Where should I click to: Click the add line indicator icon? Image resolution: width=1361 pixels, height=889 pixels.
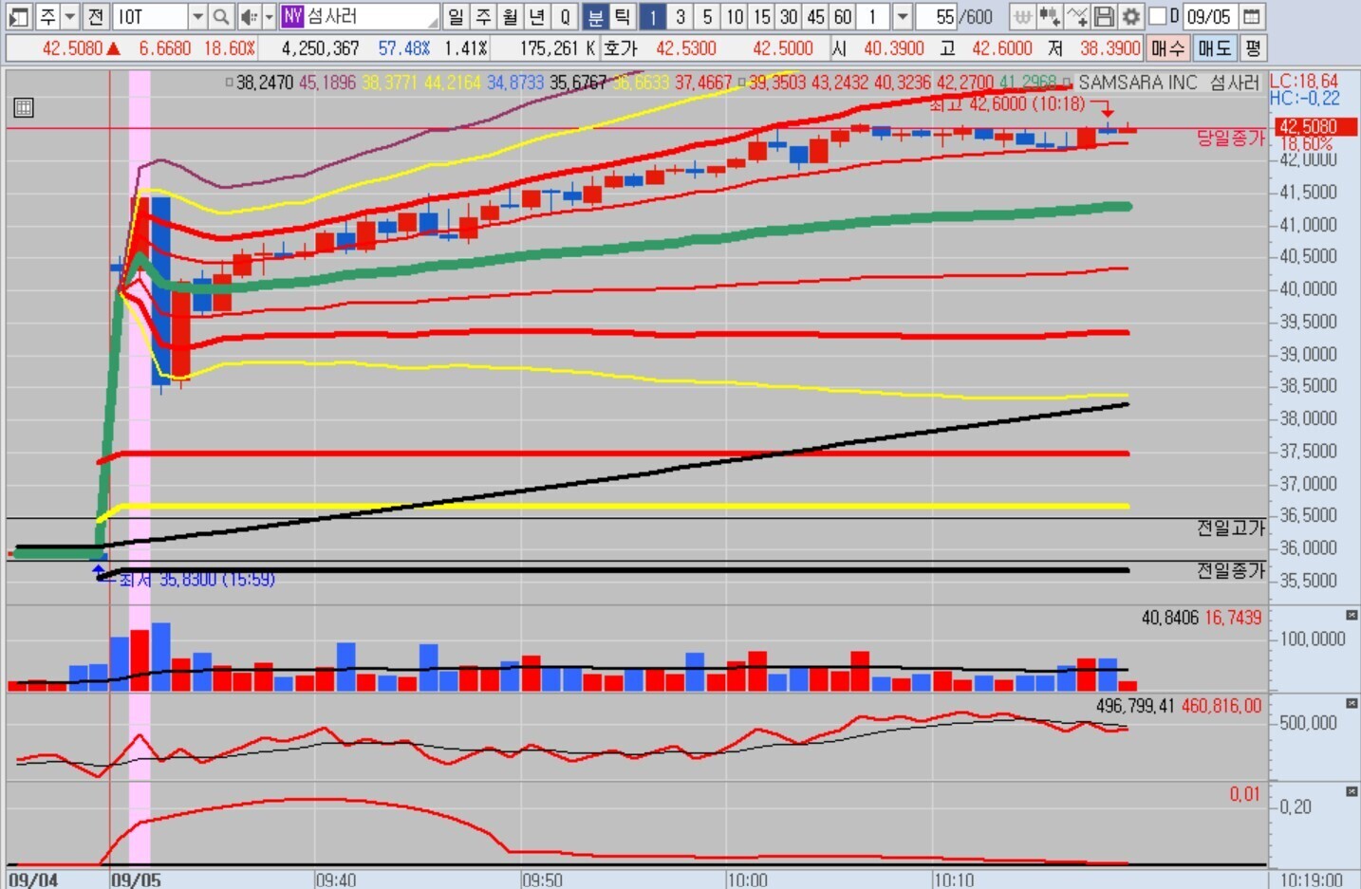point(1076,16)
